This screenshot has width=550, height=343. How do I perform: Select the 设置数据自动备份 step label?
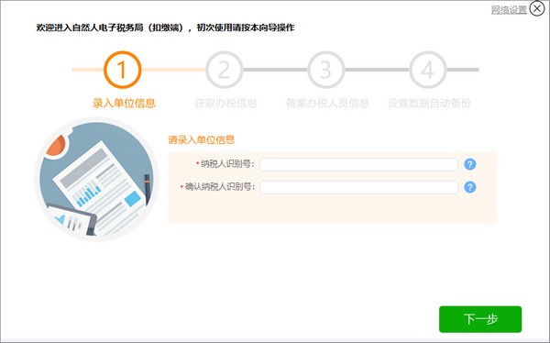coord(429,104)
